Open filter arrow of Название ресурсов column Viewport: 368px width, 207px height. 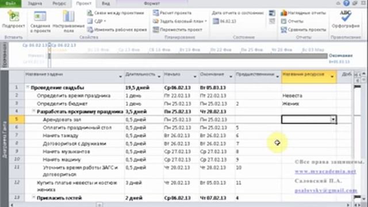tap(332, 76)
